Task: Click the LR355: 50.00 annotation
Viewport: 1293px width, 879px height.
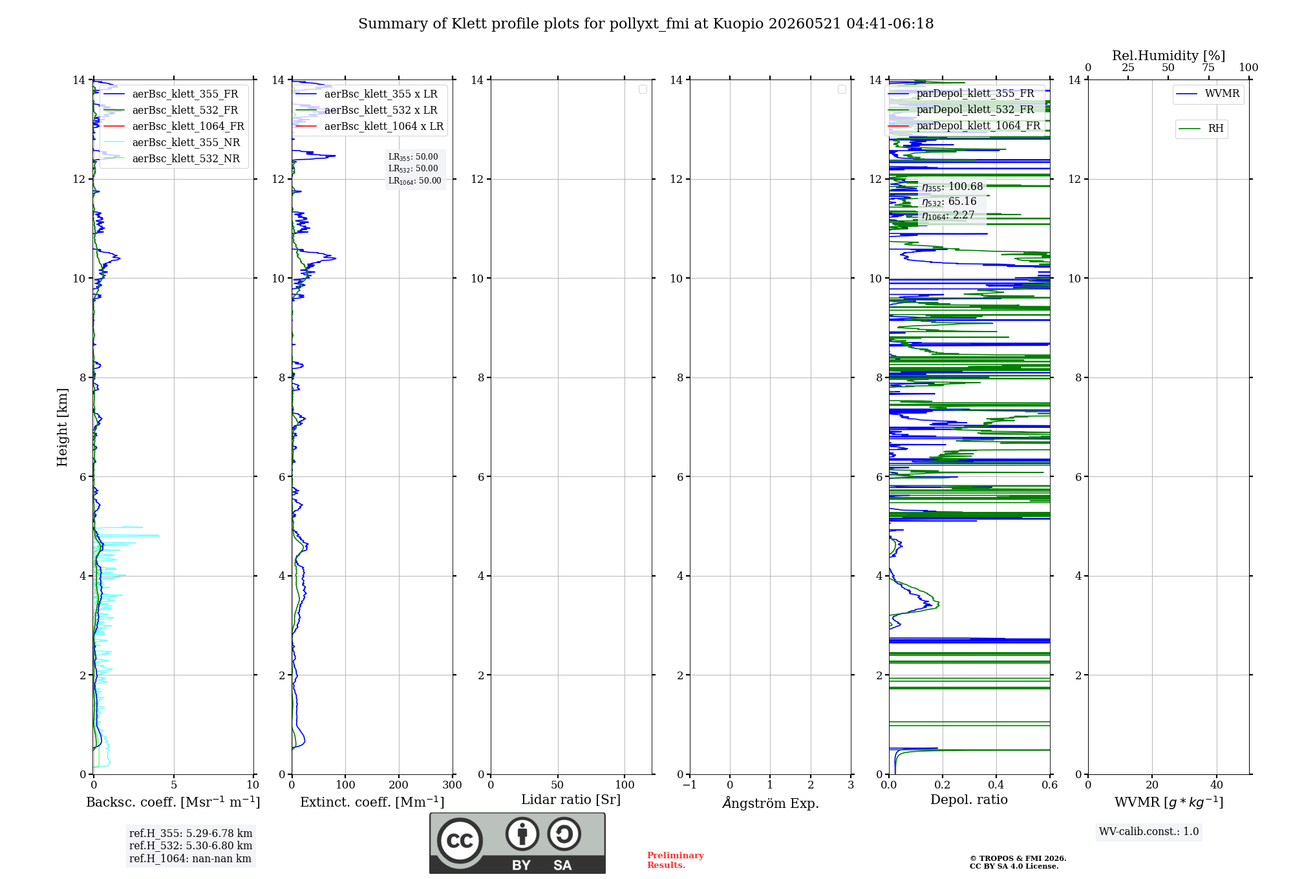Action: [x=413, y=157]
